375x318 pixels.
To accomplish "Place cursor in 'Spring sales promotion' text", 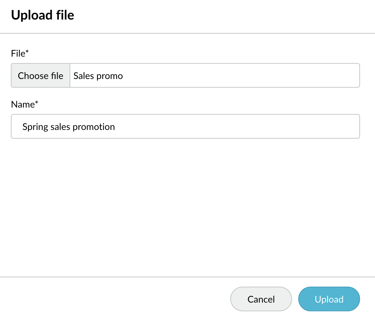I will point(69,127).
